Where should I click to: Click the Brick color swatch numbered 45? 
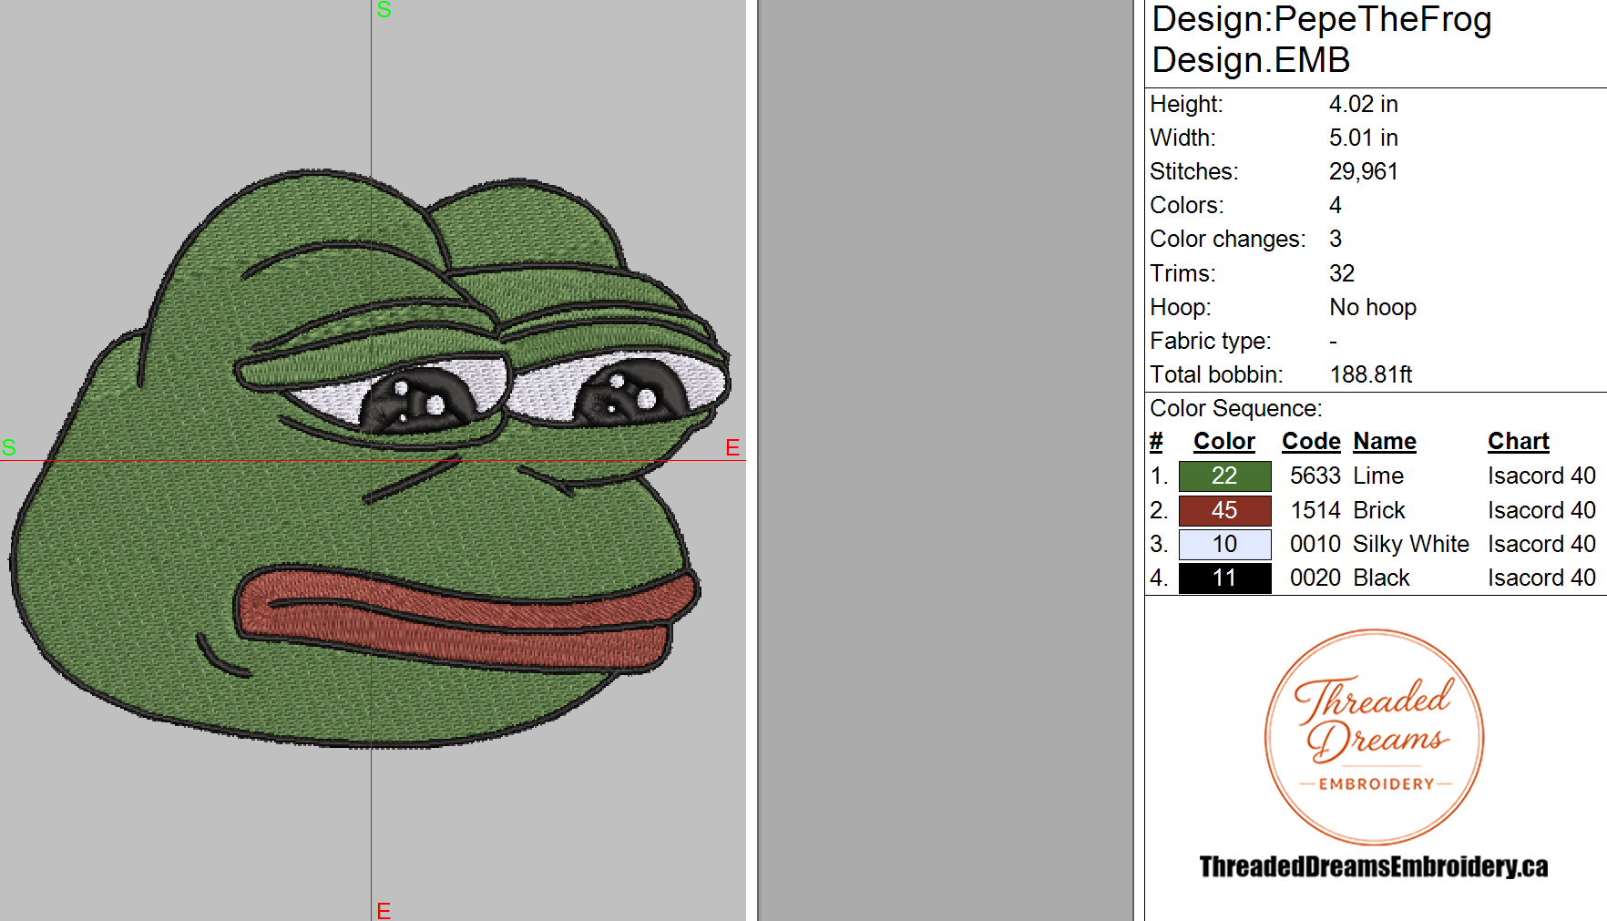click(x=1224, y=510)
